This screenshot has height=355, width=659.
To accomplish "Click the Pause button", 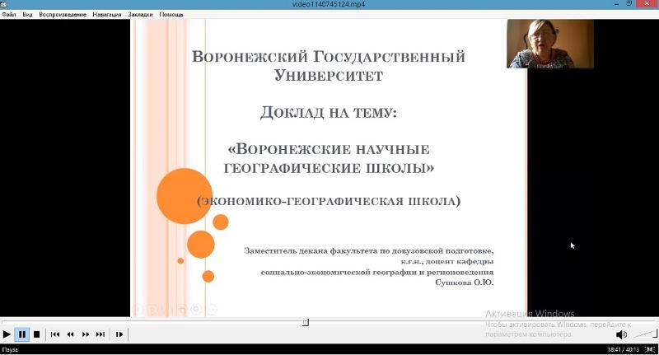I will 22,334.
